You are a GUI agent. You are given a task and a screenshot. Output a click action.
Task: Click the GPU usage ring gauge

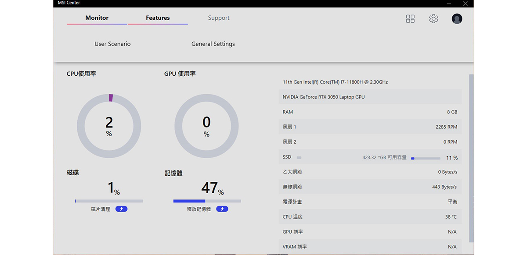(x=206, y=126)
